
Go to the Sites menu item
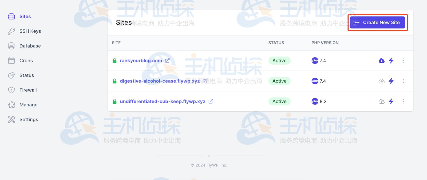[25, 16]
